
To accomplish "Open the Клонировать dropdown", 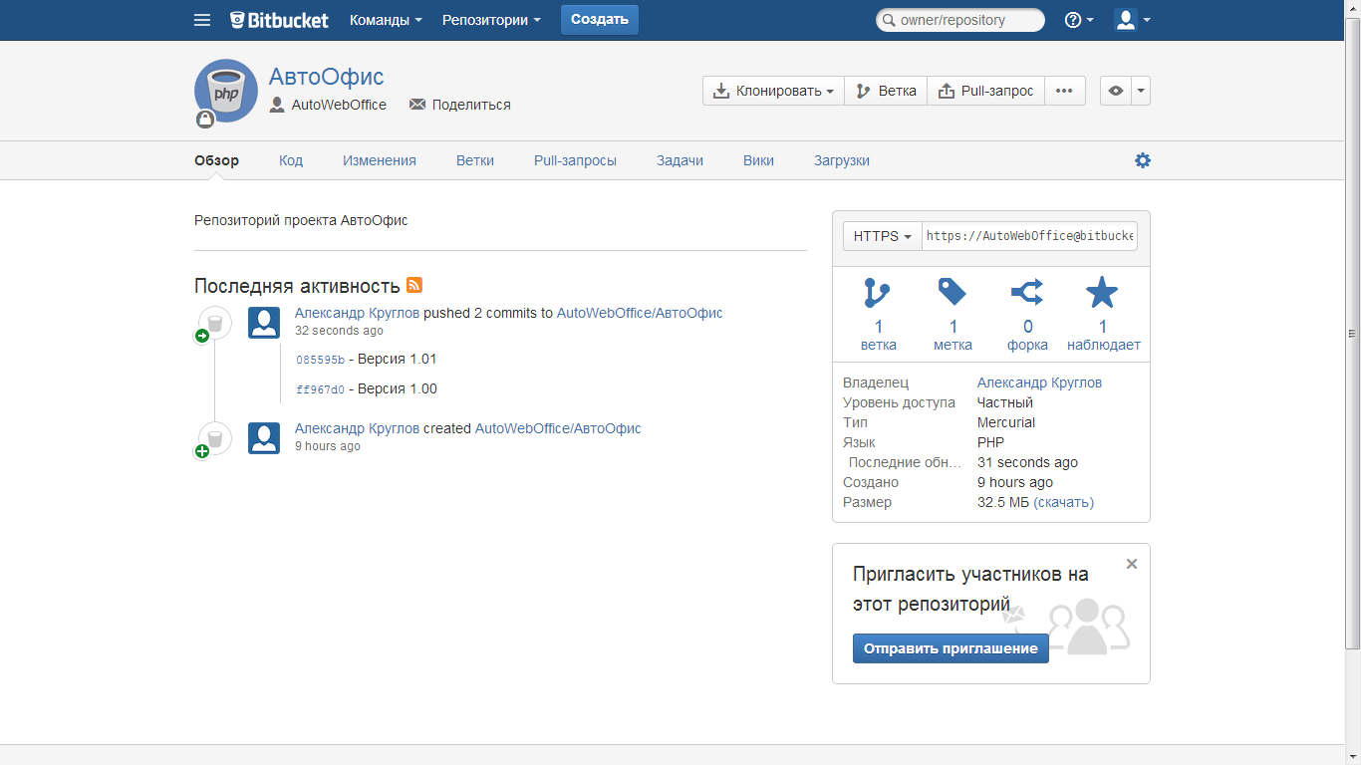I will point(773,91).
